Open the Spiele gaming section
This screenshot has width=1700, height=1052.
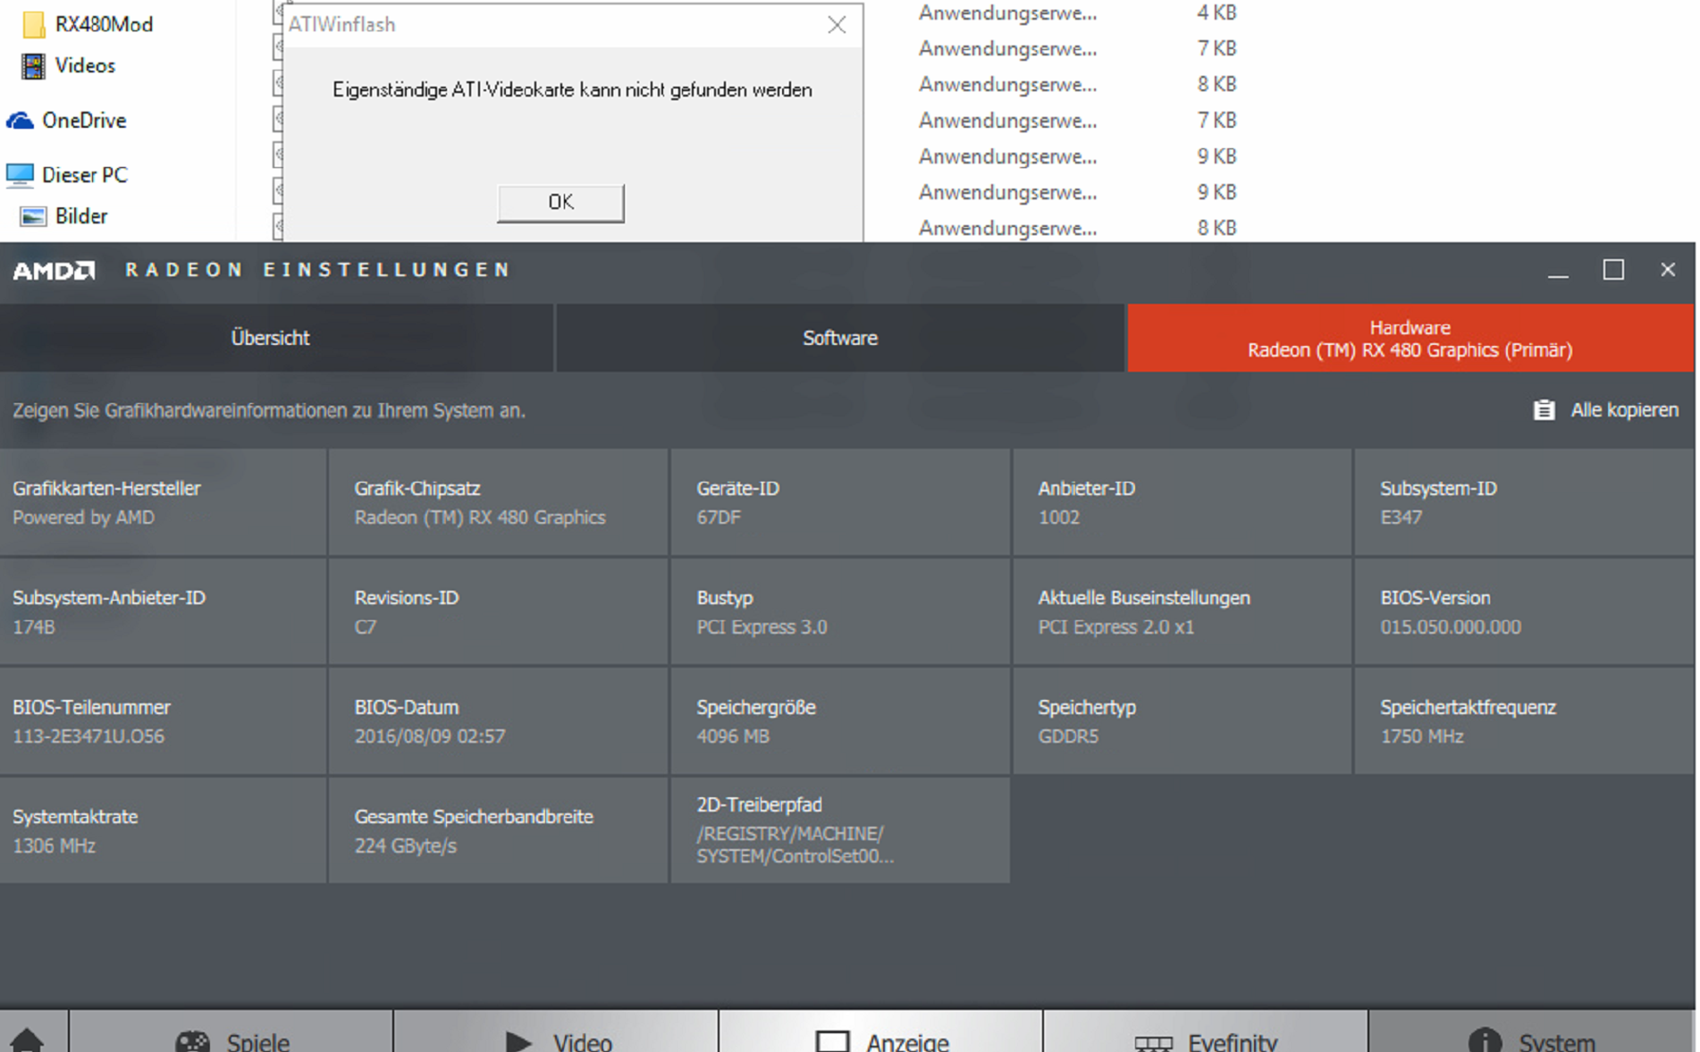(x=231, y=1039)
